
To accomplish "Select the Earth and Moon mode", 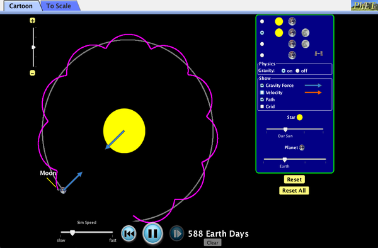I will pyautogui.click(x=262, y=44).
